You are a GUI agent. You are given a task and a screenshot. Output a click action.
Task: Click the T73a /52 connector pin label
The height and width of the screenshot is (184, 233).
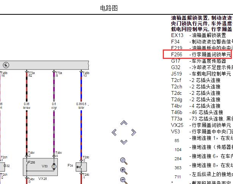[x=31, y=74]
